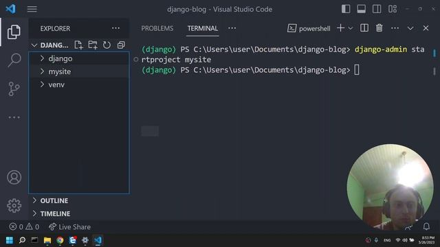
Task: Open the Accounts menu
Action: click(14, 177)
